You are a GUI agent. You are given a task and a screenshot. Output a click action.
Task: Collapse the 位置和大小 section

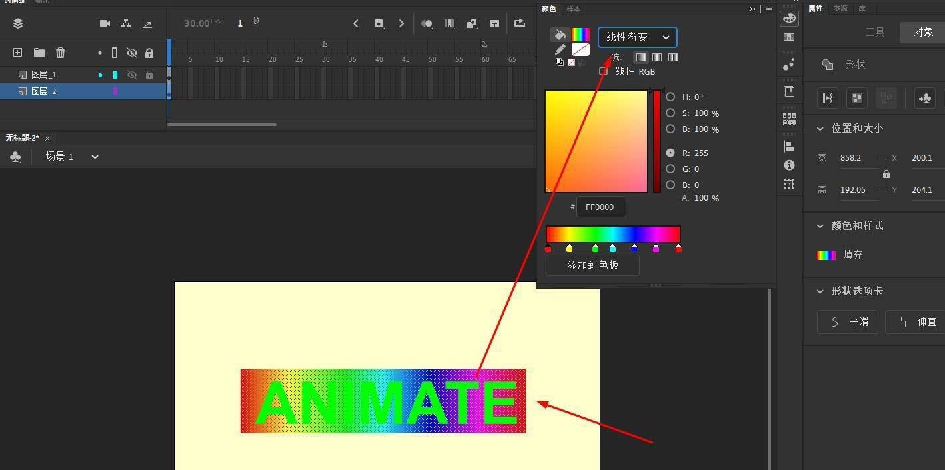[820, 128]
